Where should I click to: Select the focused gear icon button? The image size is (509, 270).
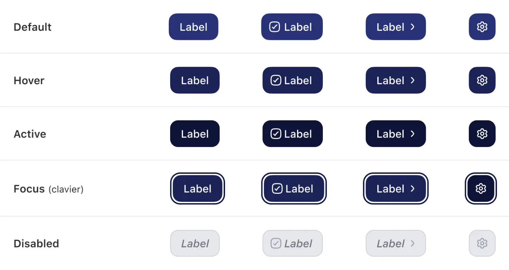pos(481,189)
